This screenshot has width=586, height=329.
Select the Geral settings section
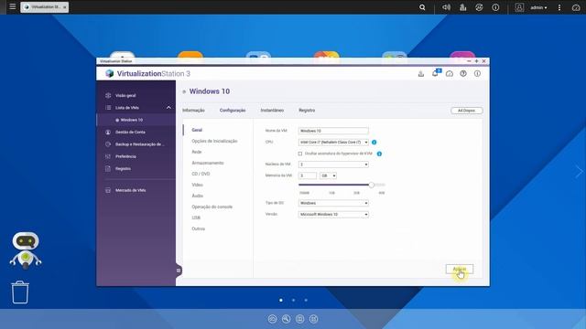point(197,130)
